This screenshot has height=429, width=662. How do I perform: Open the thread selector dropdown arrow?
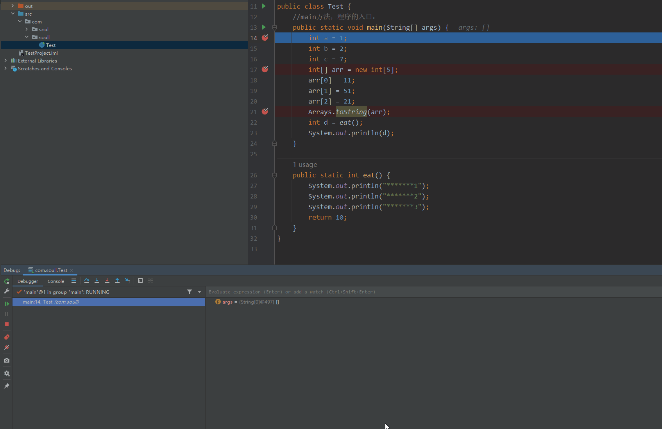tap(199, 292)
